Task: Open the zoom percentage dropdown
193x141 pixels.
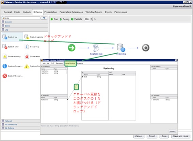Action: click(91, 19)
